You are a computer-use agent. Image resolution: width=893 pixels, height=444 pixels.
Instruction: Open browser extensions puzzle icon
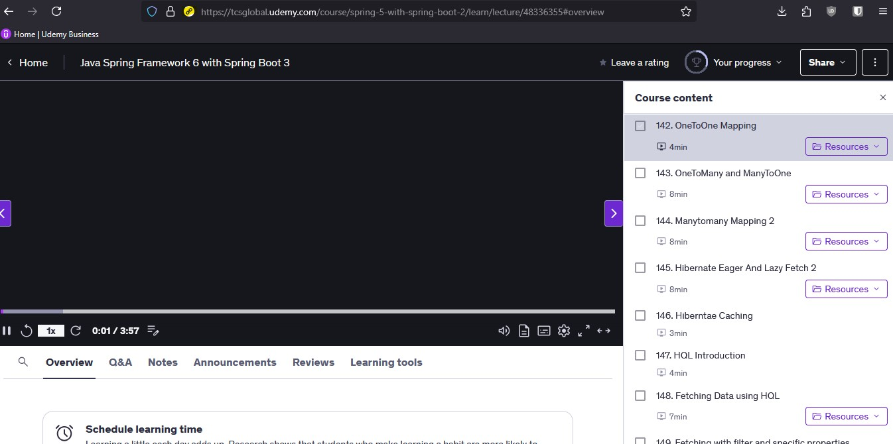click(x=806, y=11)
